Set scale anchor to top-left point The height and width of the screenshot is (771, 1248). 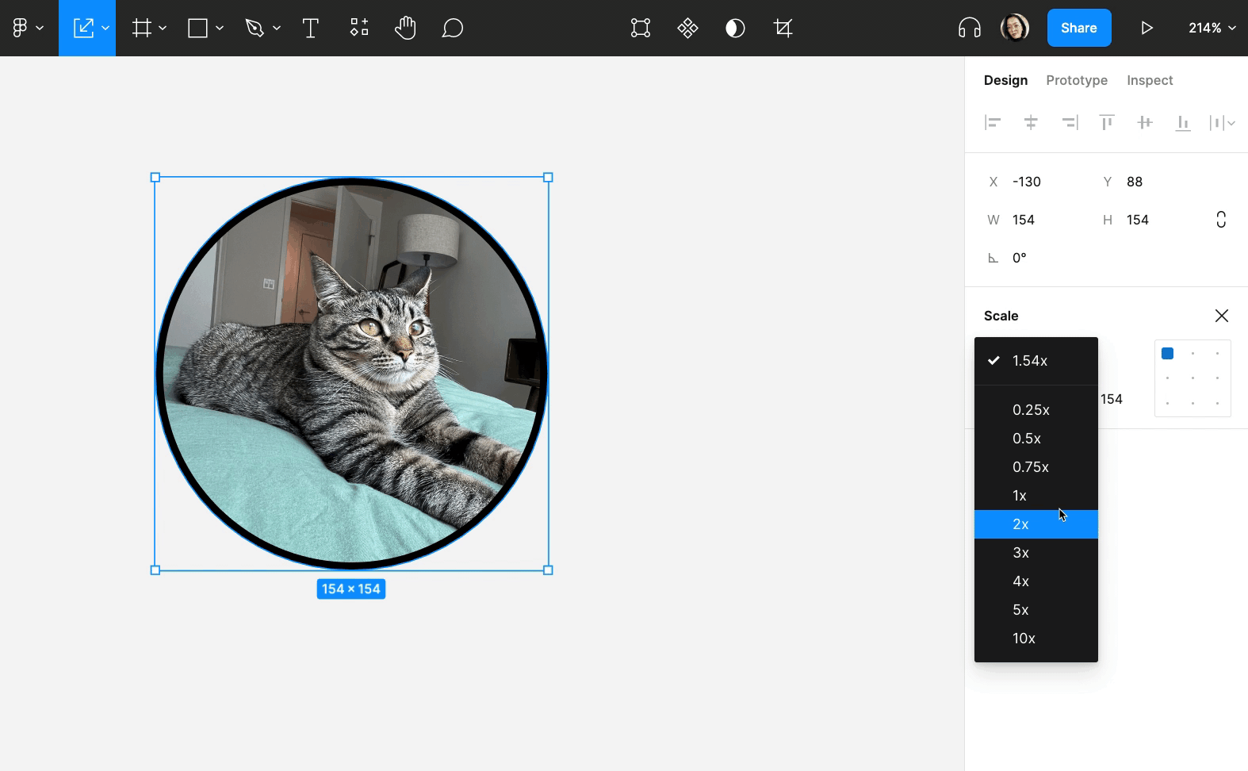pyautogui.click(x=1167, y=354)
